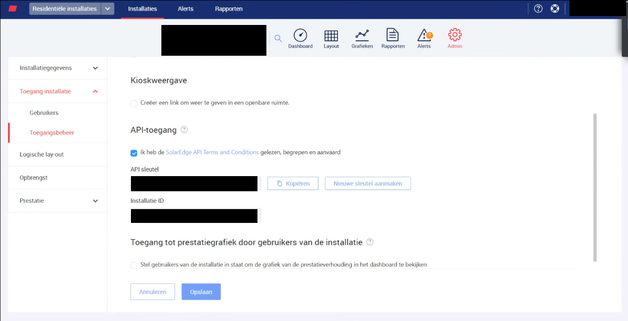628x321 pixels.
Task: Click the Opslaan button
Action: (x=201, y=292)
